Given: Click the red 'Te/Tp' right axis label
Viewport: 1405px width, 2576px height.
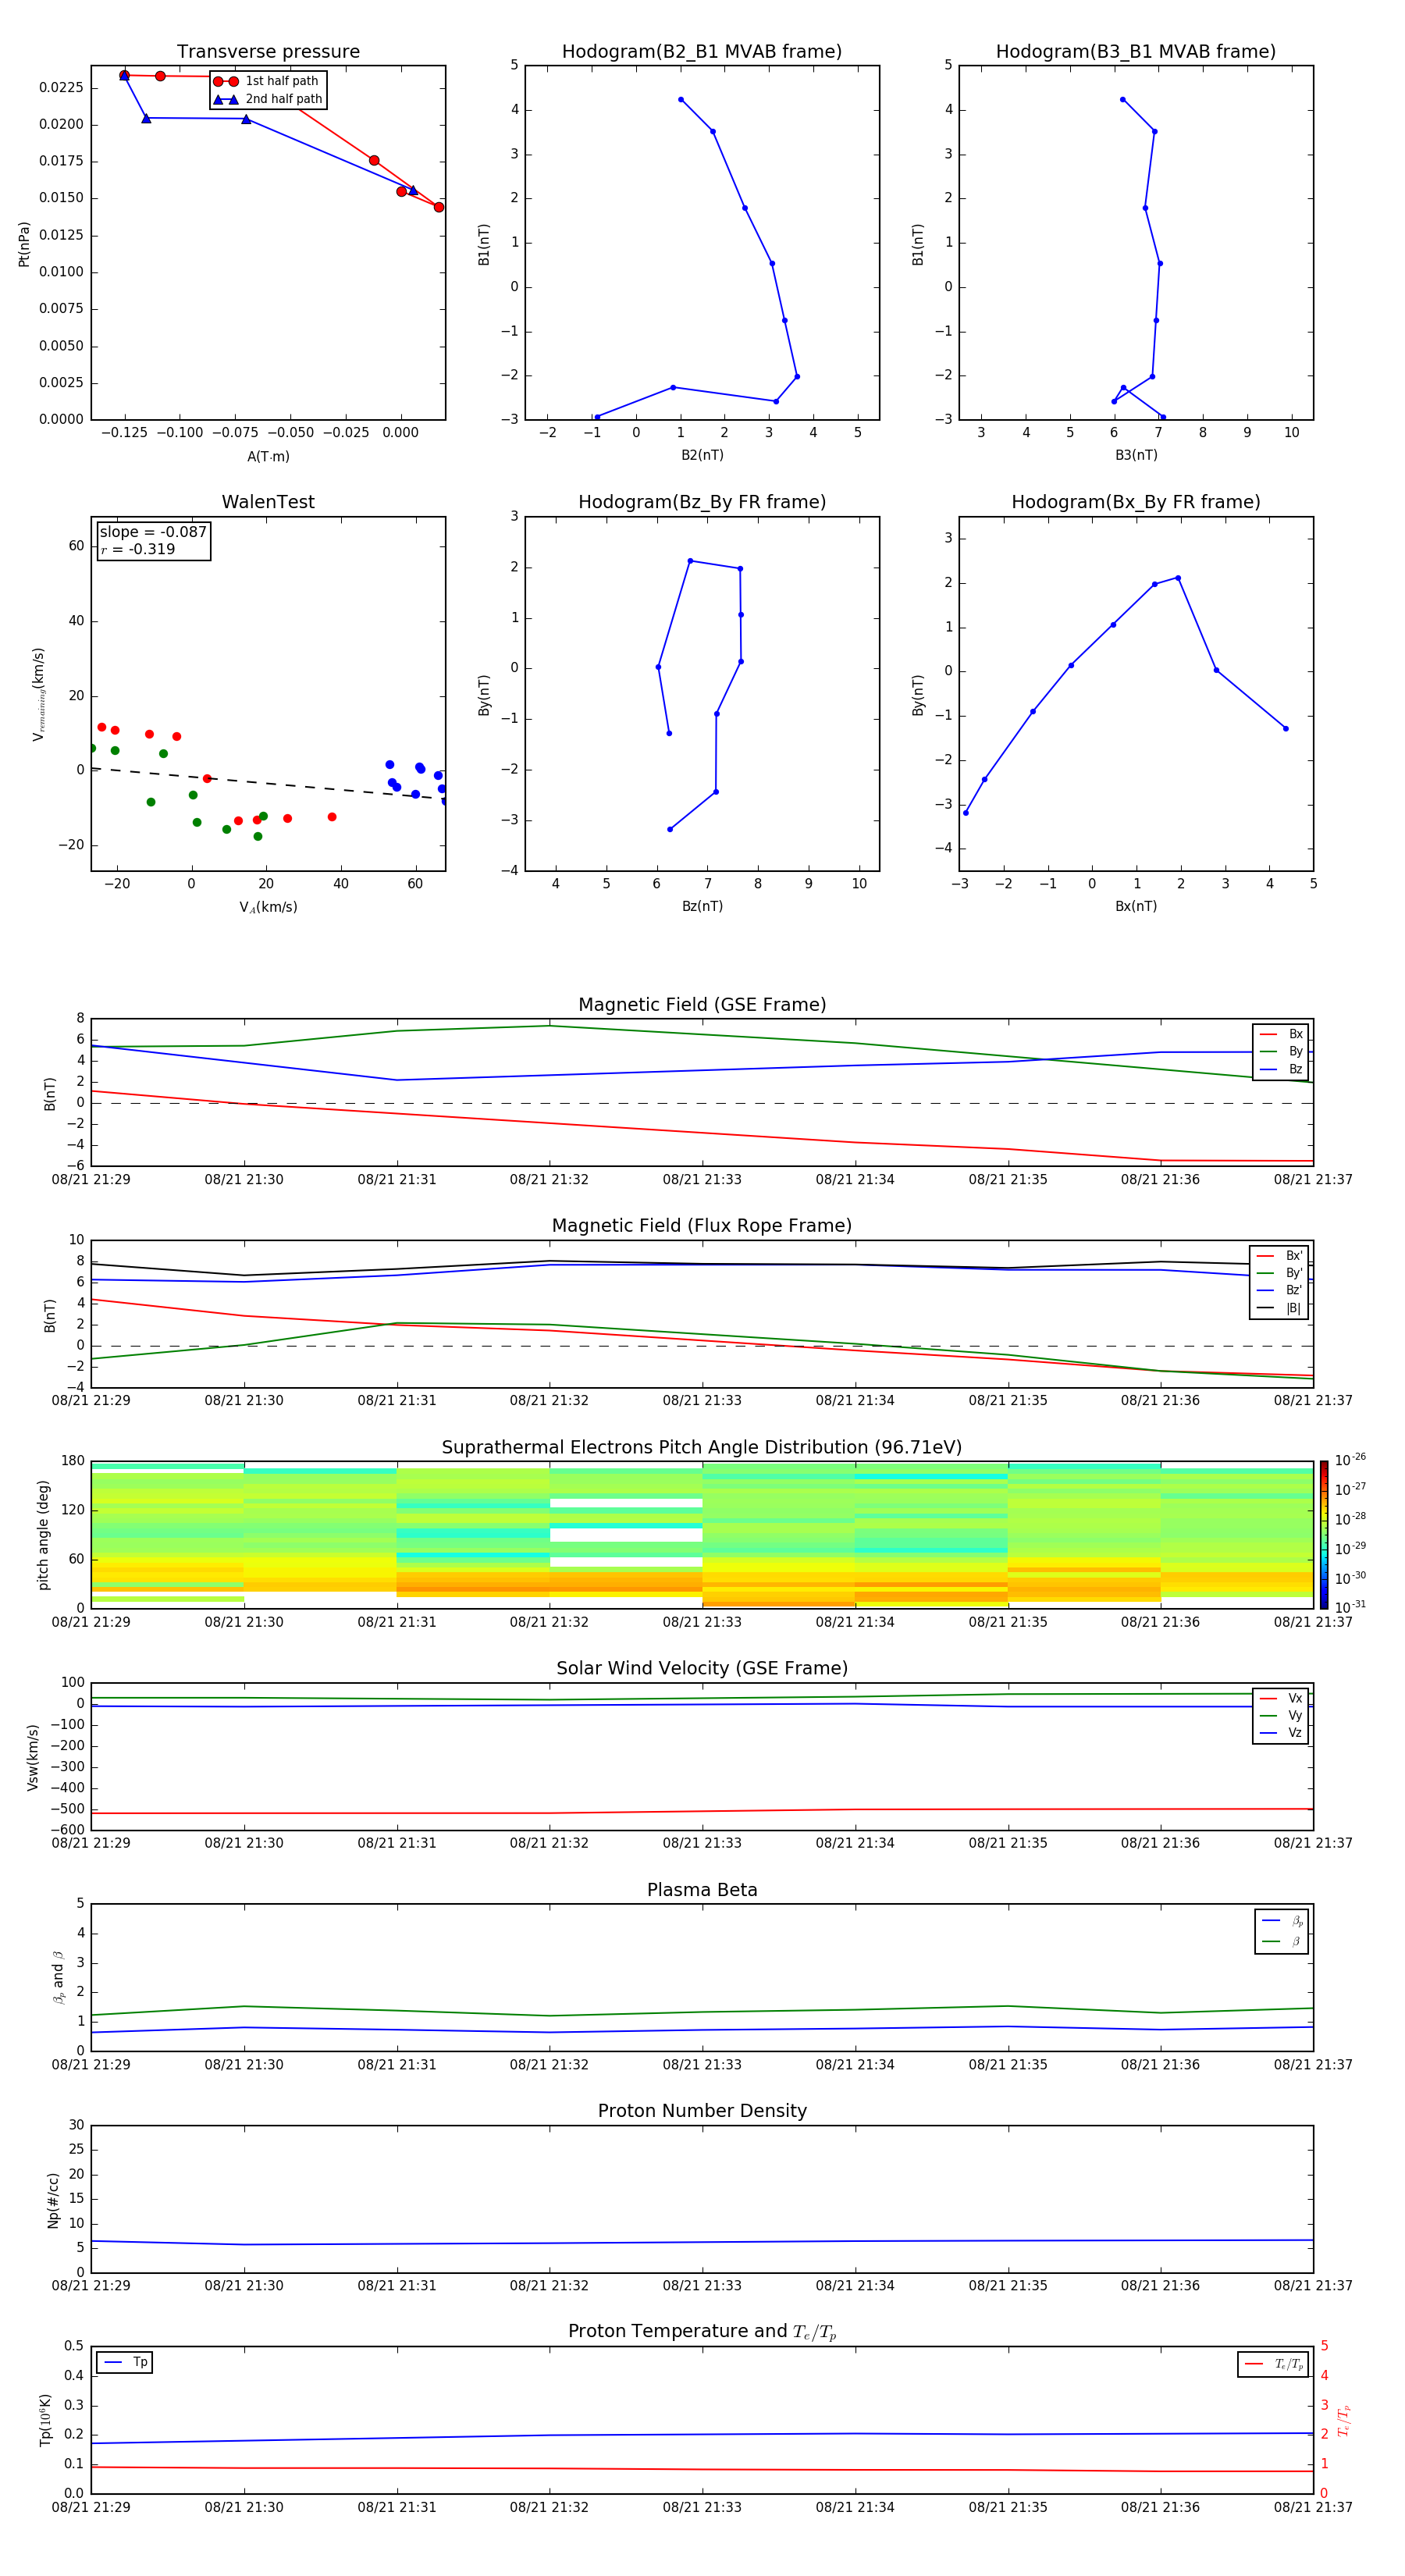Looking at the screenshot, I should (x=1344, y=2420).
